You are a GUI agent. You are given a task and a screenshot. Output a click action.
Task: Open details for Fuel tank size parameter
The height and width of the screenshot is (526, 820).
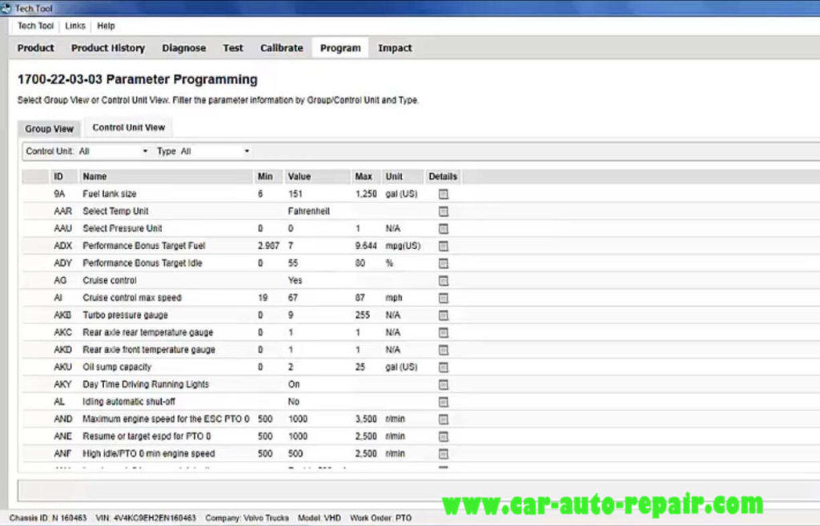coord(443,194)
